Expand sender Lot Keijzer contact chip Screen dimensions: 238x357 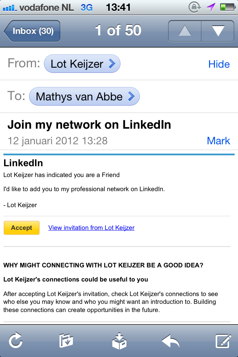coord(82,64)
